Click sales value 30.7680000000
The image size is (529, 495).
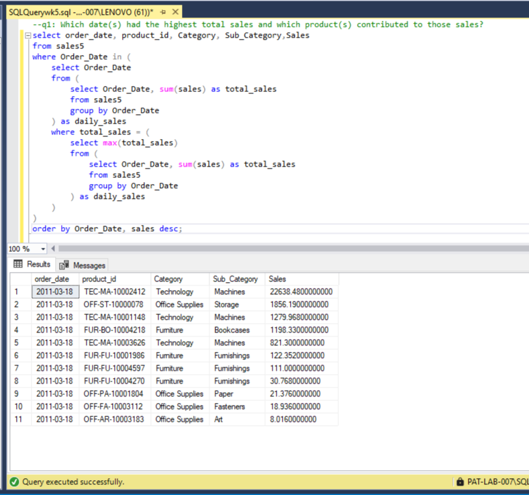point(301,381)
